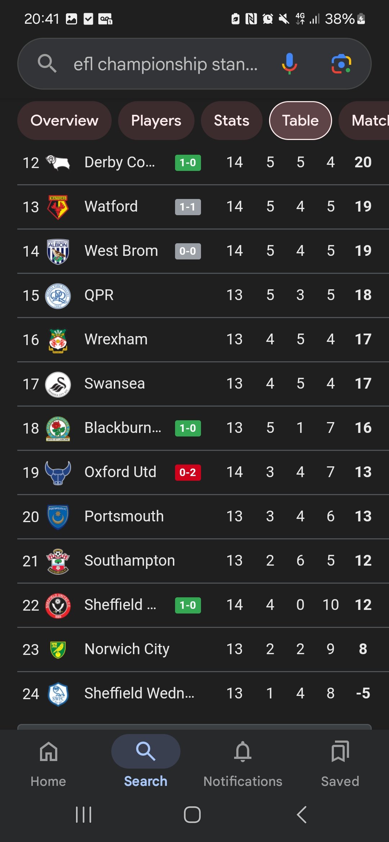Tap Derby County's 1-0 result badge

(x=188, y=163)
